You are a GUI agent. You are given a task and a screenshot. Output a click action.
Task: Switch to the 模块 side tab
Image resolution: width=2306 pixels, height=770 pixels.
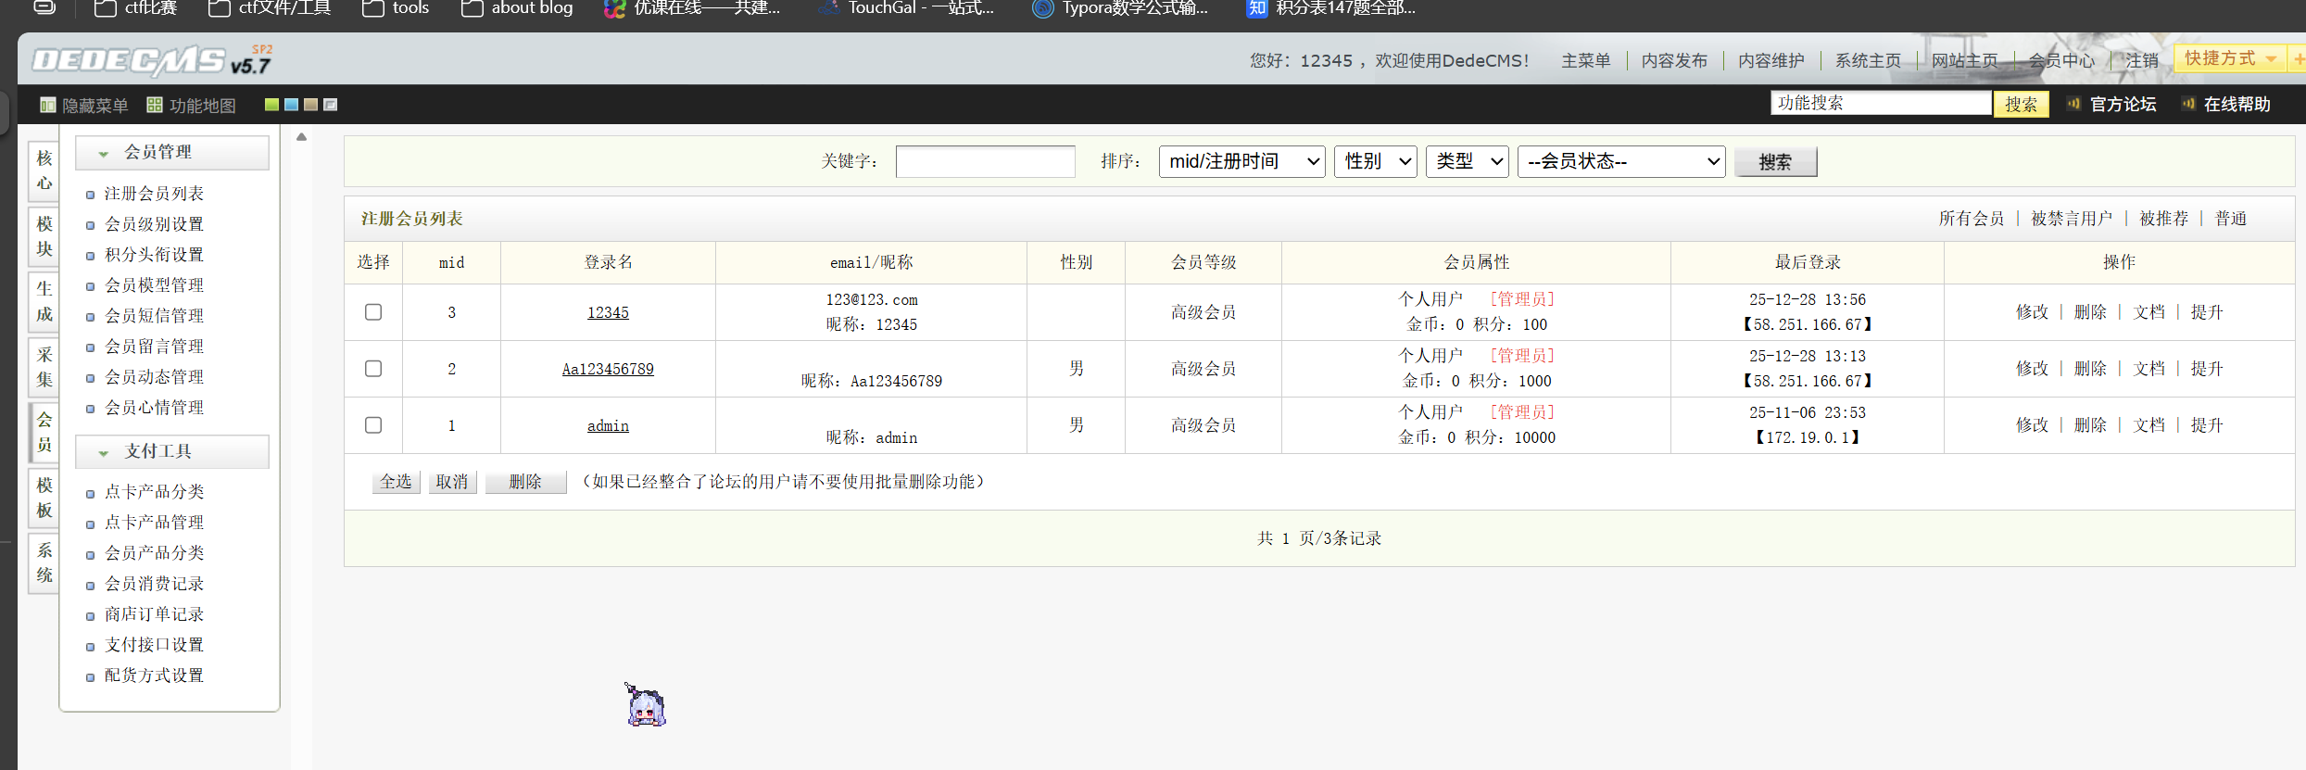coord(44,237)
